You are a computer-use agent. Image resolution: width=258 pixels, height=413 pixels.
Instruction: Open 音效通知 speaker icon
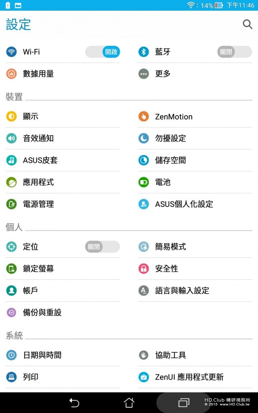click(11, 138)
